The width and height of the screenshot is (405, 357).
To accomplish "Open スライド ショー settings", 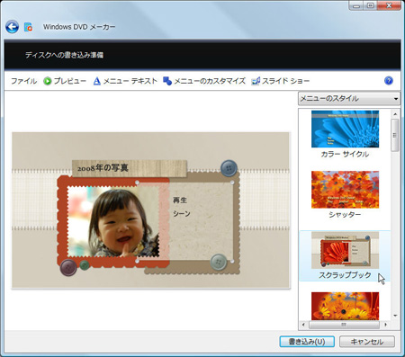I will [285, 81].
